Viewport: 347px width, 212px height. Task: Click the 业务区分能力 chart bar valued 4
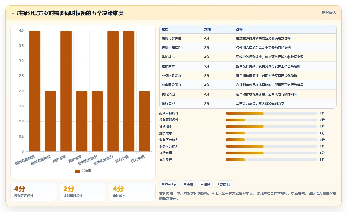point(113,91)
